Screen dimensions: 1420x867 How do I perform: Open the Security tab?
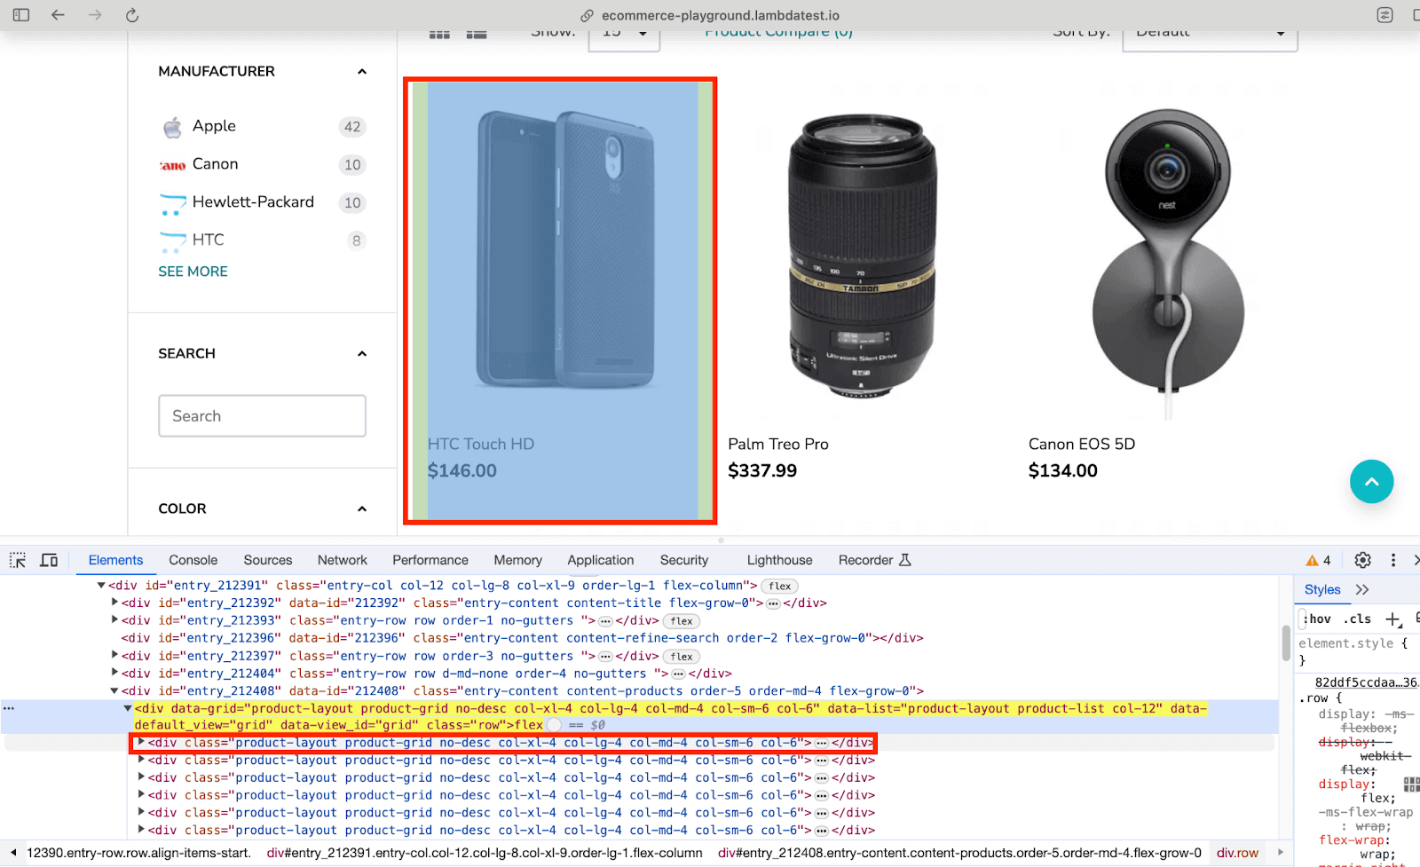pos(684,560)
